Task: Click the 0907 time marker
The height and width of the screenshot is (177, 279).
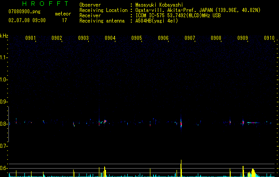Action: [190, 38]
